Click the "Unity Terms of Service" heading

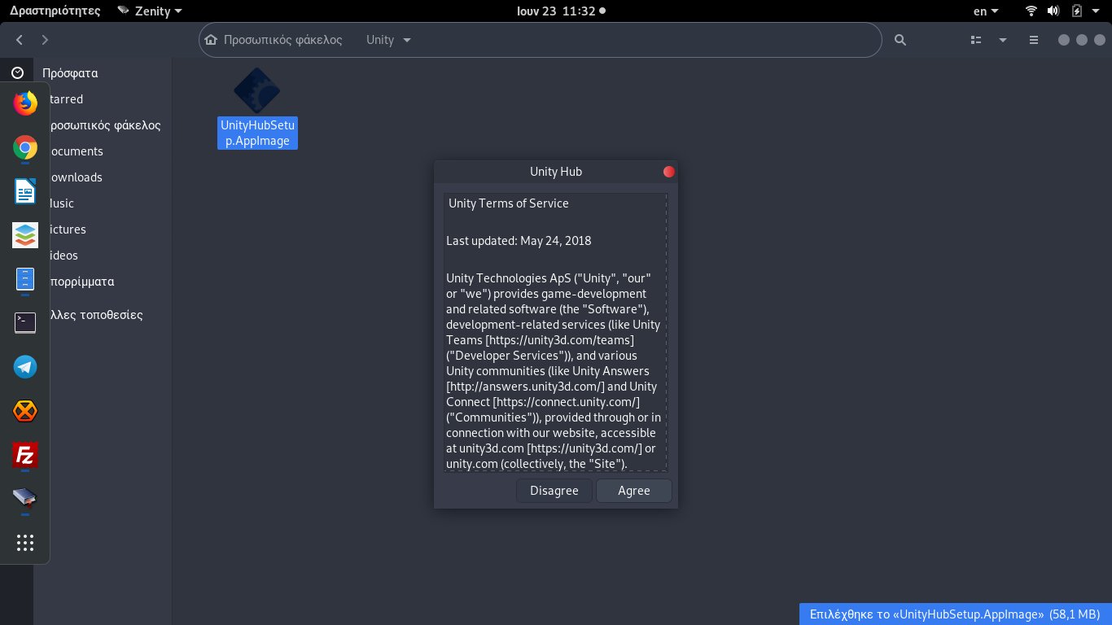point(509,203)
